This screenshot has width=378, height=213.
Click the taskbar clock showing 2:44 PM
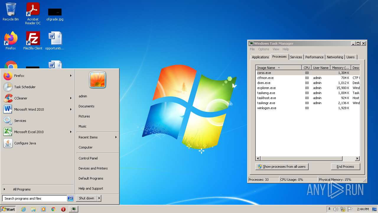coord(363,209)
